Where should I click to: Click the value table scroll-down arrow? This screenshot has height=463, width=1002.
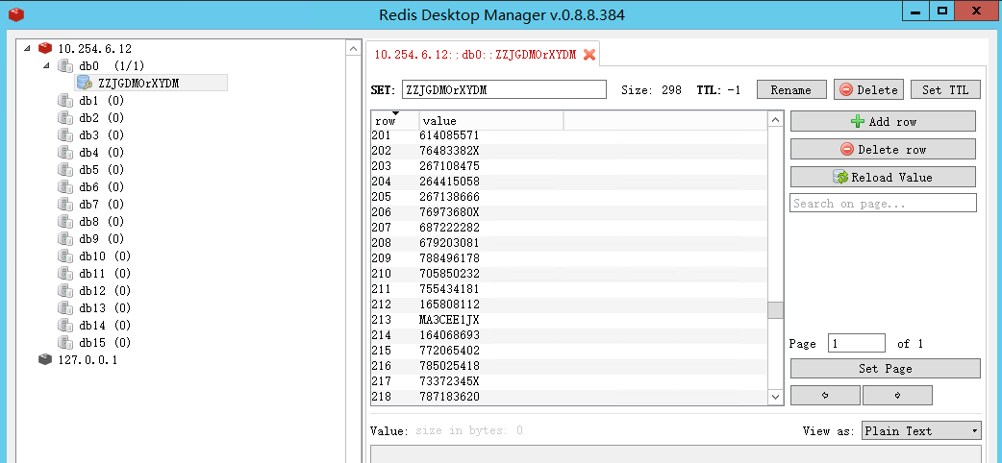coord(776,397)
